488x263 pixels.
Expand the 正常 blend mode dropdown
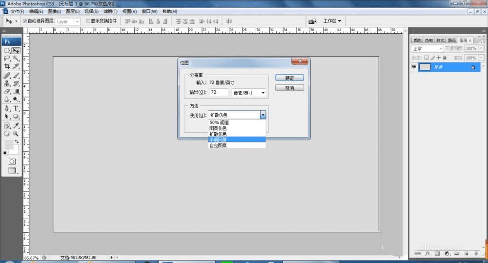pos(427,49)
